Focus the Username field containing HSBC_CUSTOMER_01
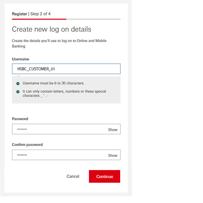Screen dimensions: 203x203 66,69
